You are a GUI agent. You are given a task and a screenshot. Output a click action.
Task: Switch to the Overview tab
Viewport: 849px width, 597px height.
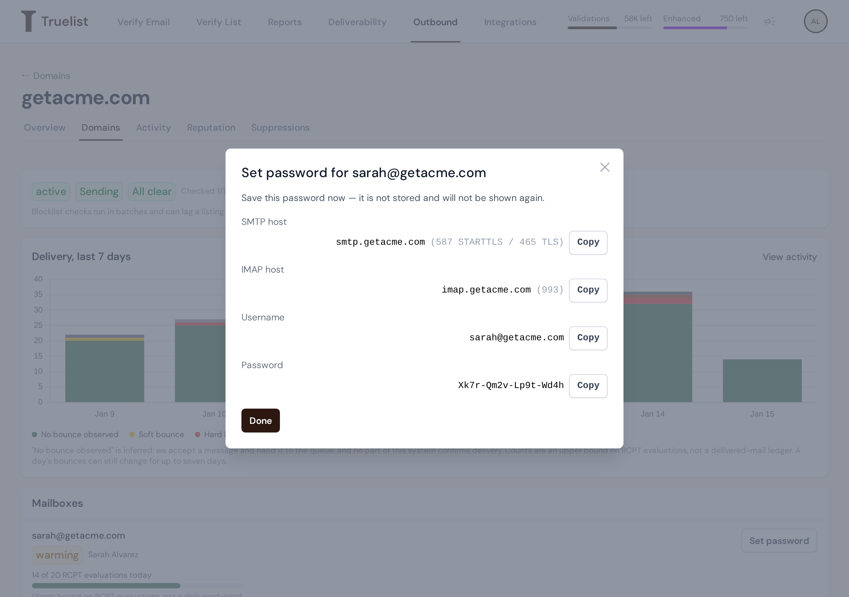[45, 128]
